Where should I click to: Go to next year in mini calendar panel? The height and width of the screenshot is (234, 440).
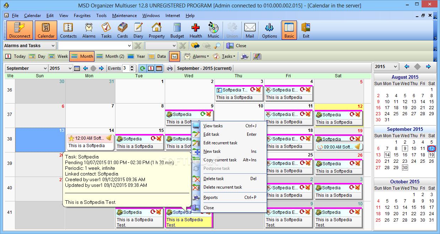point(428,66)
